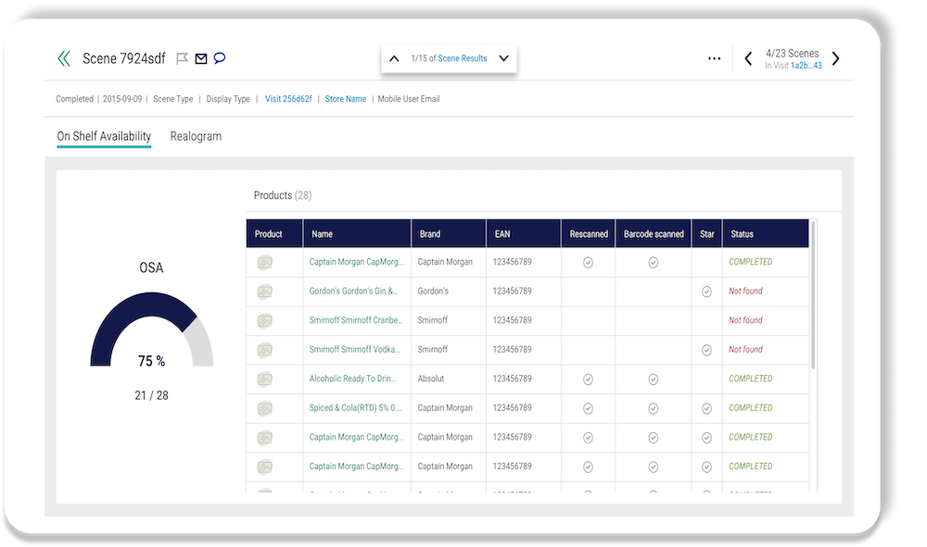Open the Store Name link
Viewport: 927px width, 547px height.
[345, 99]
